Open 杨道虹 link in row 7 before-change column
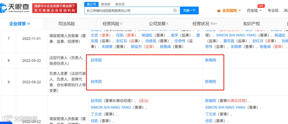288x124 pixels. pos(147,35)
